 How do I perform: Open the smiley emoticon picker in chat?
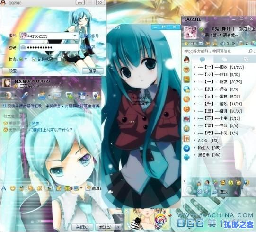point(13,188)
